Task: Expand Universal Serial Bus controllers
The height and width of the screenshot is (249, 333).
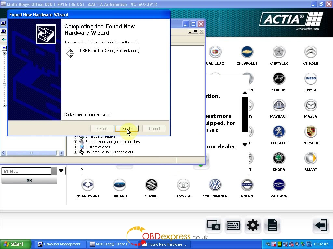Action: coord(76,152)
